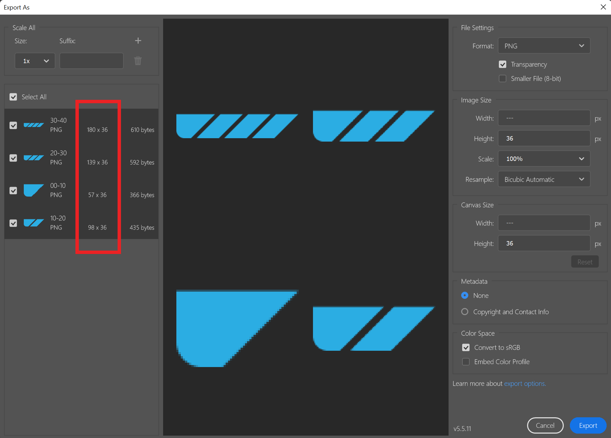This screenshot has height=438, width=611.
Task: Select the 20-30 asset thumbnail
Action: [x=34, y=158]
